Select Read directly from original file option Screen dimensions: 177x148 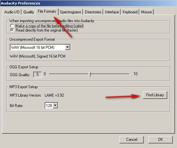12,30
